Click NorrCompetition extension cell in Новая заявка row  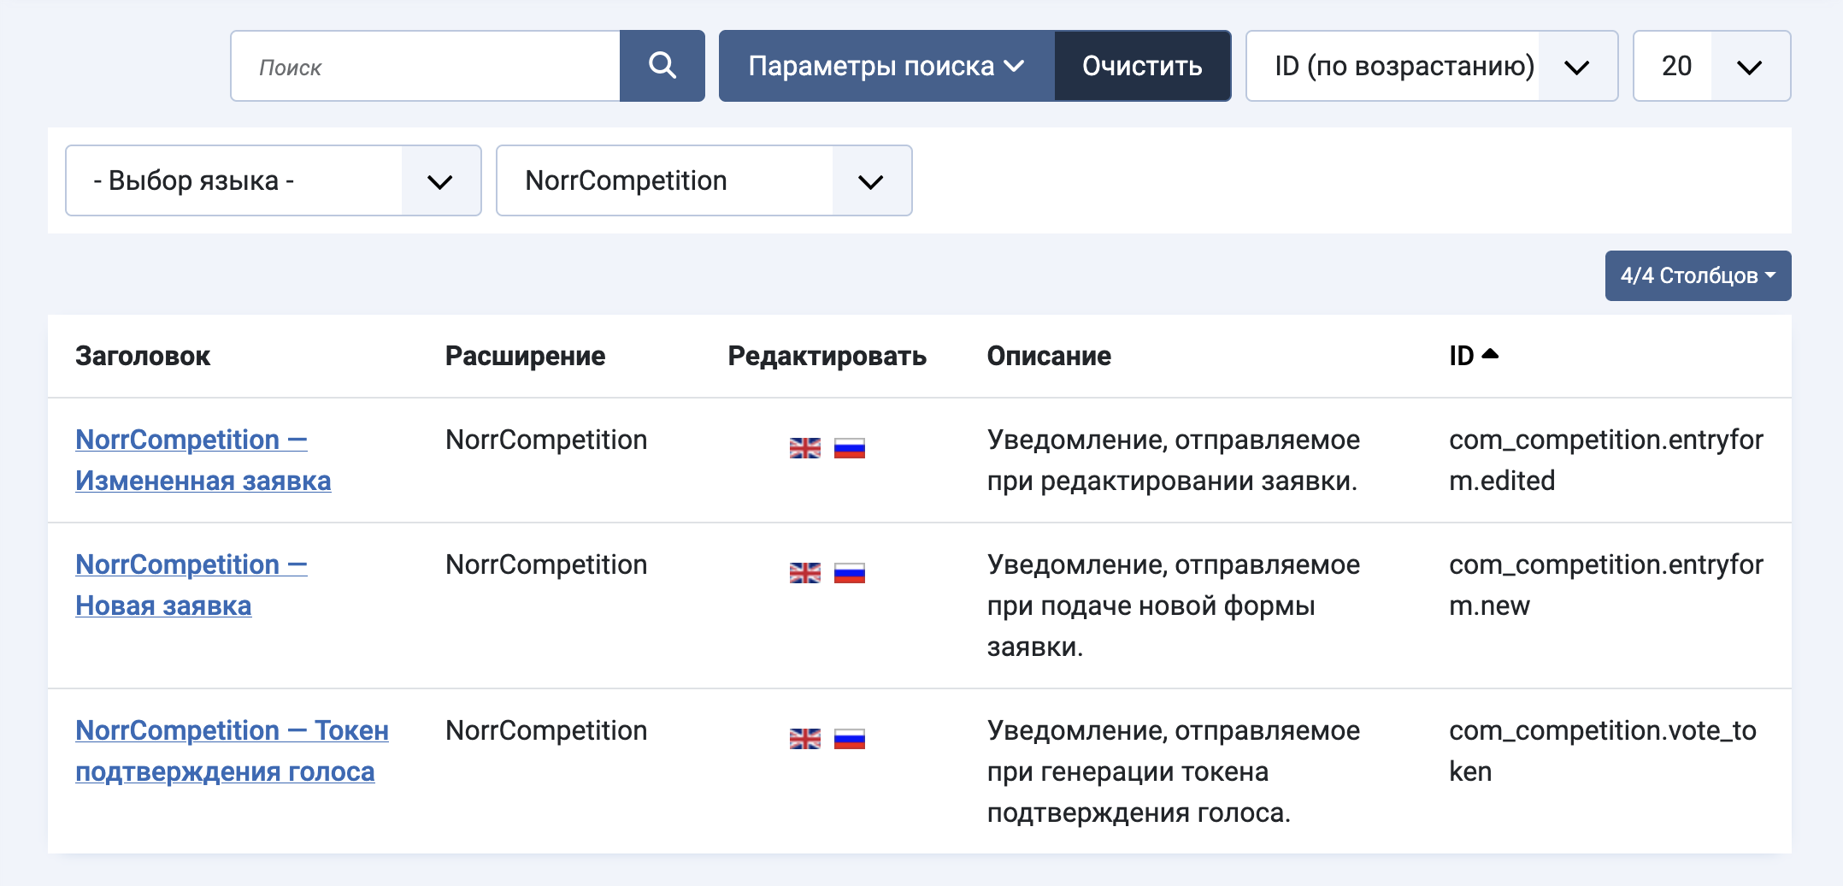[546, 564]
